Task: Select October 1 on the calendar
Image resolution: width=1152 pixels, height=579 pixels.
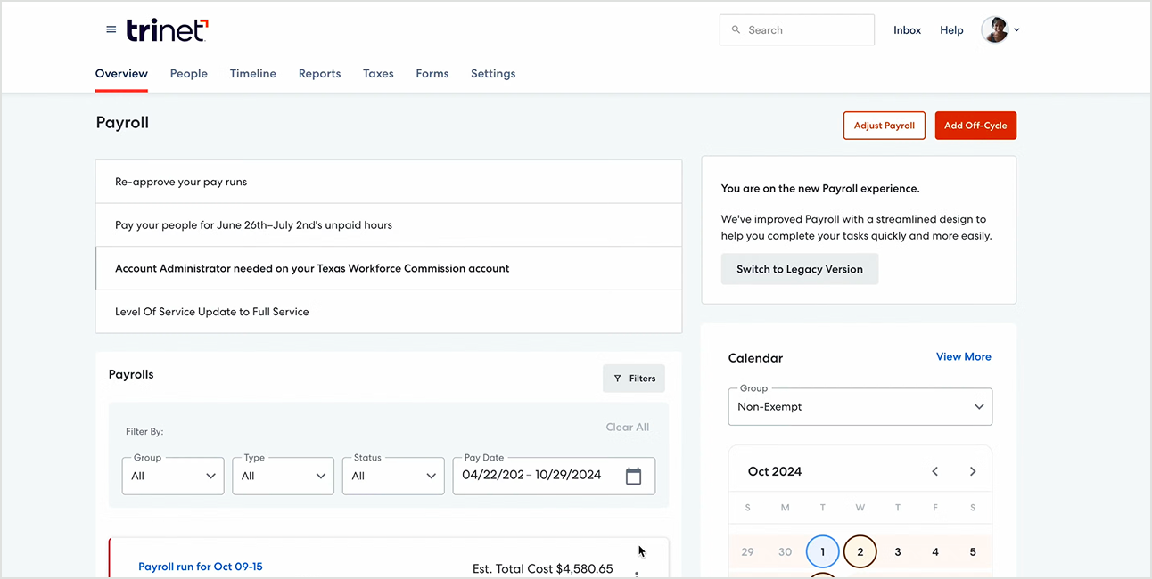Action: (x=822, y=552)
